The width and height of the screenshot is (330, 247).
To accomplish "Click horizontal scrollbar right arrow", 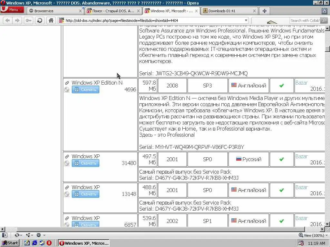I will [x=322, y=229].
